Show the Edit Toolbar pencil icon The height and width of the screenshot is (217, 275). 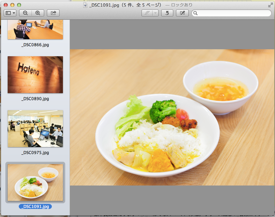182,13
